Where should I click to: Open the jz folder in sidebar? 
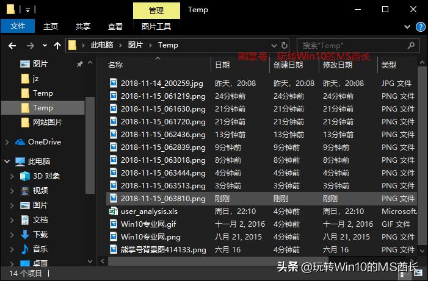click(x=30, y=79)
